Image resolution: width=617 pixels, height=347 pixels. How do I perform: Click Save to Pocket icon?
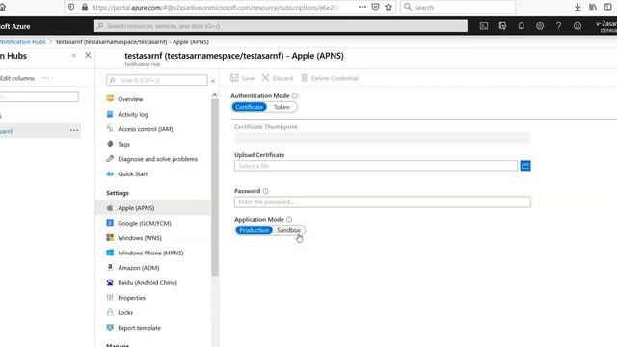point(375,7)
